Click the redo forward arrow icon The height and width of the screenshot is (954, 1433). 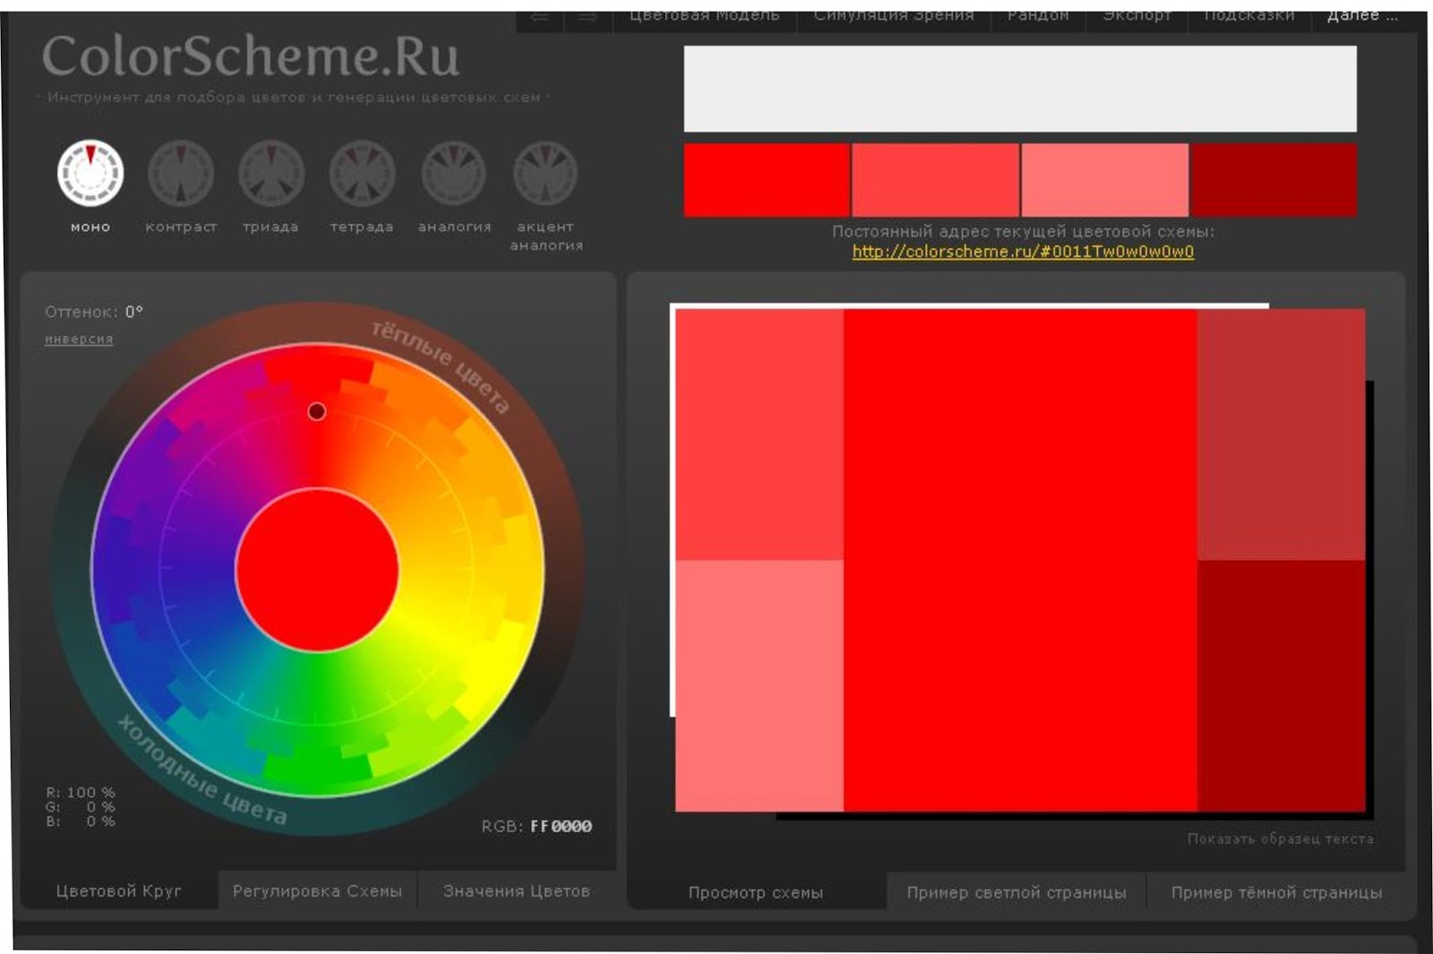(x=588, y=18)
